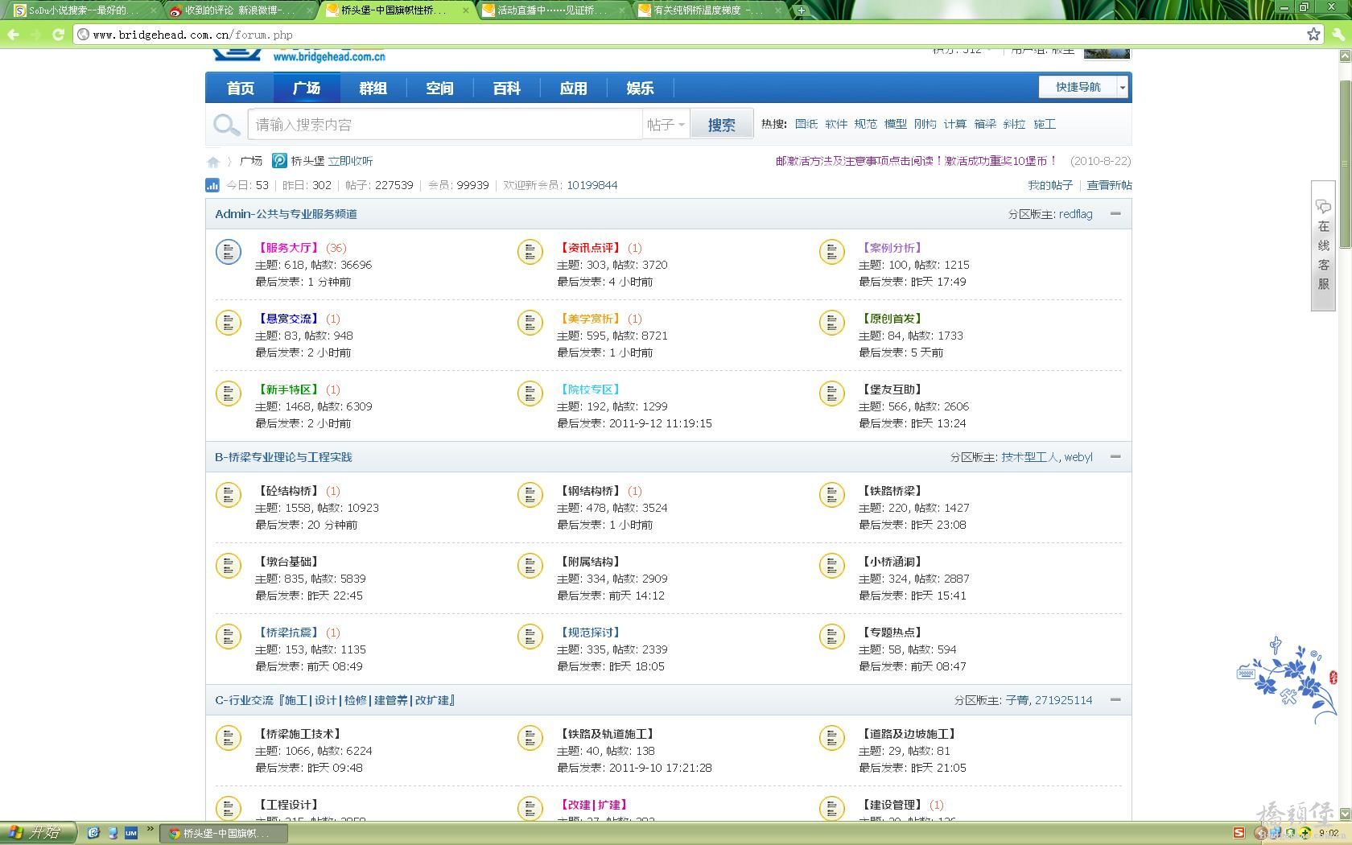
Task: Click hot search keyword 图纸
Action: point(806,124)
